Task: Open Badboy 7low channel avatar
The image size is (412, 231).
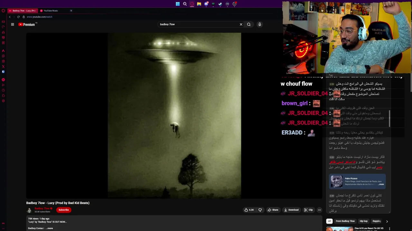Action: (x=29, y=210)
